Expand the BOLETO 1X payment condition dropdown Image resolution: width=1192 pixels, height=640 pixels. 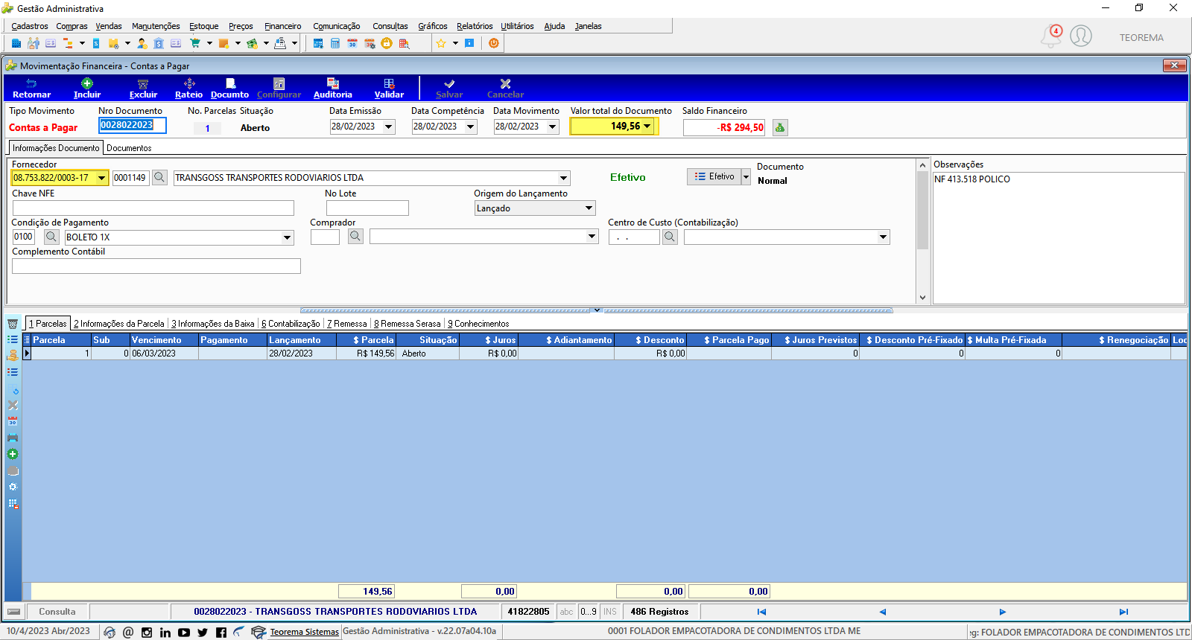(x=288, y=237)
